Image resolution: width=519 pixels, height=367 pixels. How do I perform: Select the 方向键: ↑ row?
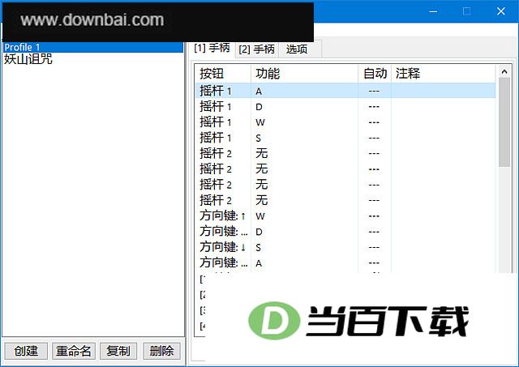(x=345, y=216)
